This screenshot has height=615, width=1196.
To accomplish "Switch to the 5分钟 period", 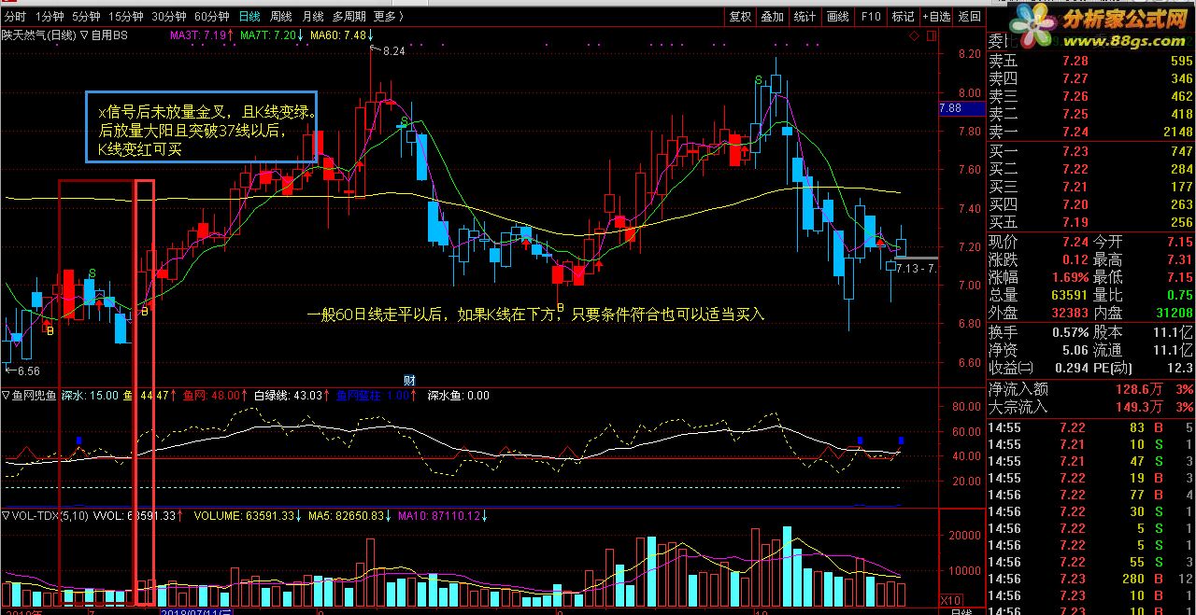I will pyautogui.click(x=85, y=17).
